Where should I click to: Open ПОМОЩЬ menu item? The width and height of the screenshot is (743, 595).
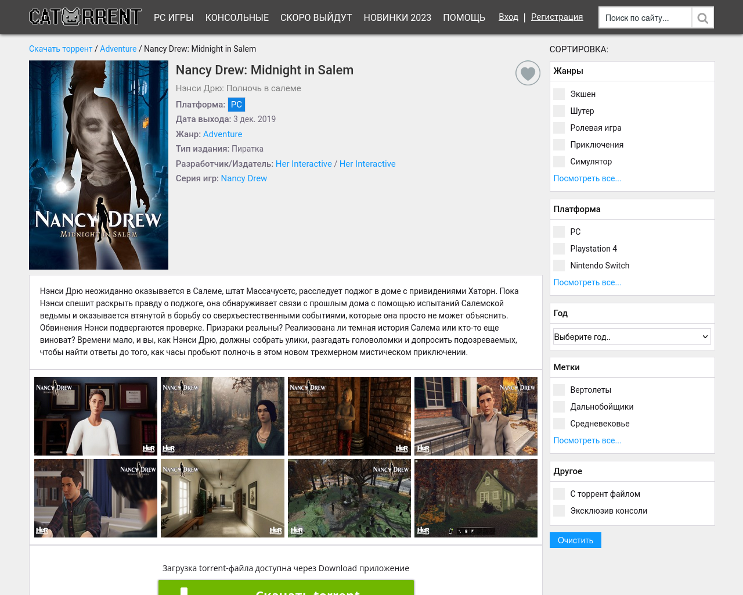pyautogui.click(x=464, y=17)
